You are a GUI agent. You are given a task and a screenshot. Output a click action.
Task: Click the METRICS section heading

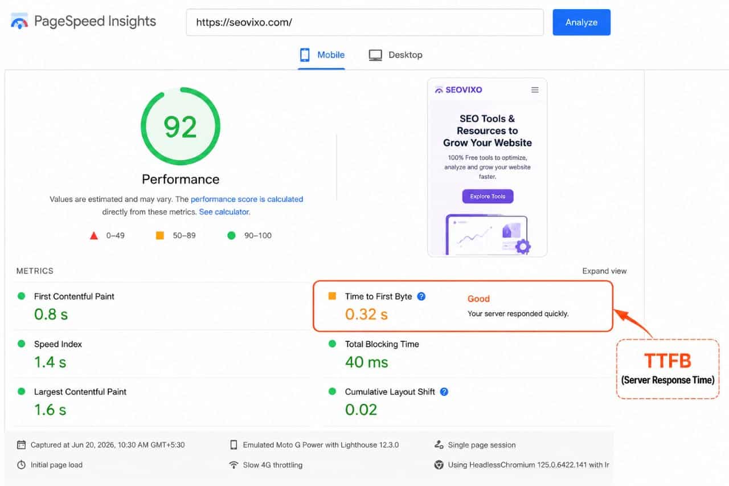(35, 271)
